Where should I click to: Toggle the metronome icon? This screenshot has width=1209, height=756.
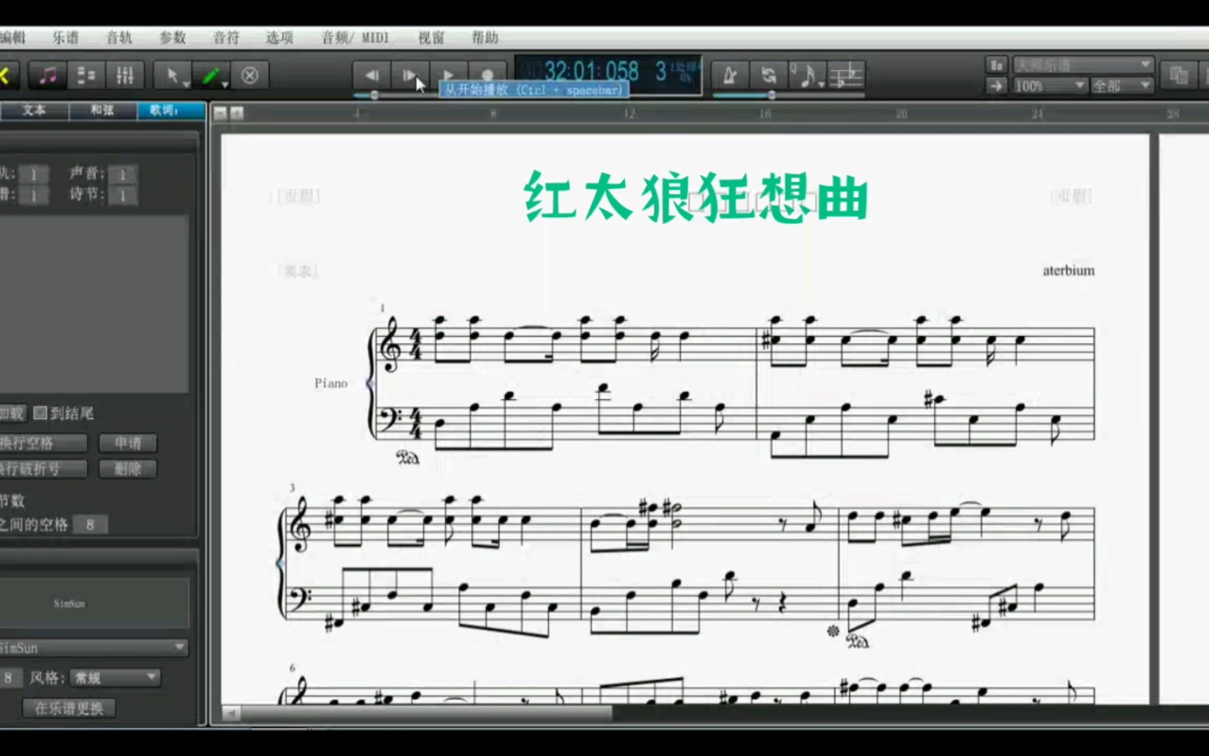730,75
